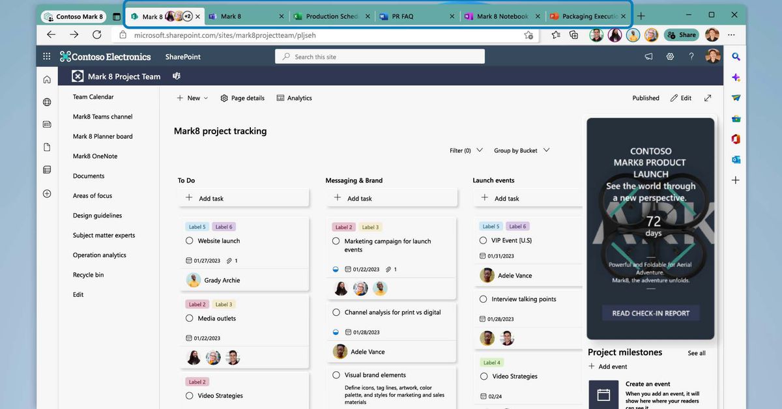
Task: Click Add task under Messaging & Brand
Action: (391, 199)
